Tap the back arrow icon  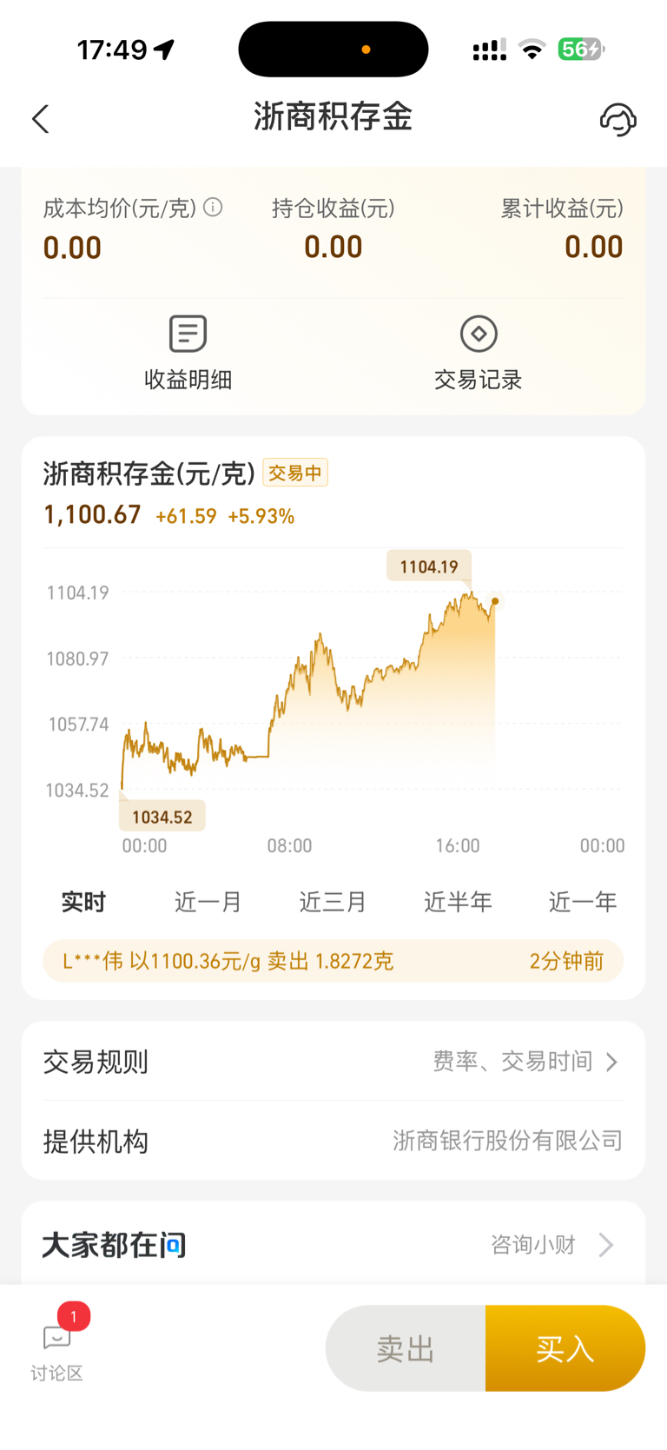click(x=40, y=119)
